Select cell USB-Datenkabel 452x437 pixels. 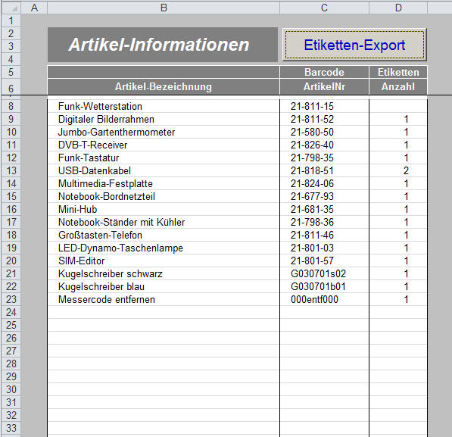pyautogui.click(x=164, y=170)
